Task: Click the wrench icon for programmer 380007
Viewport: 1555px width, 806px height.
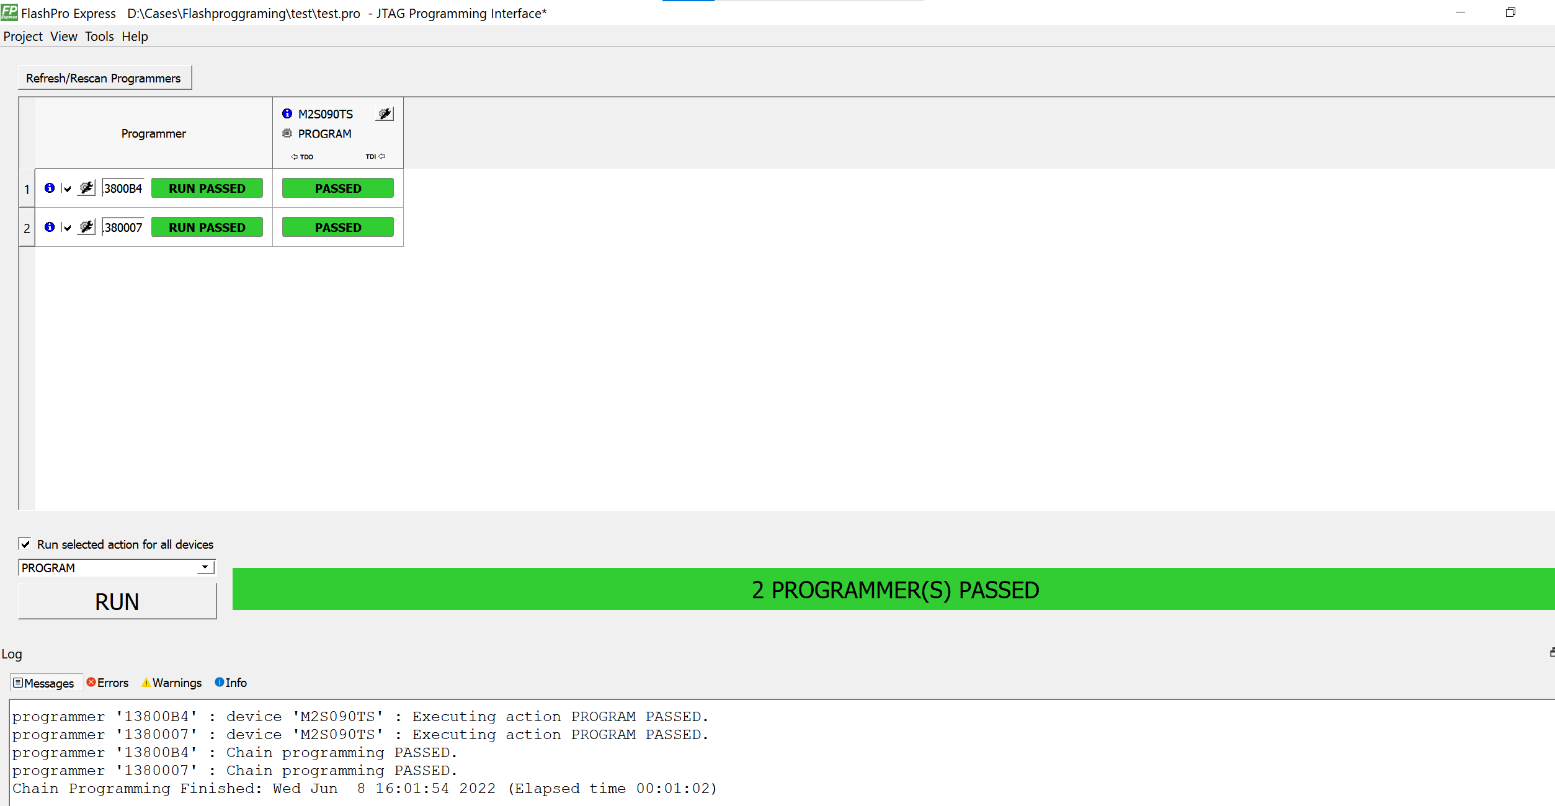Action: tap(86, 226)
